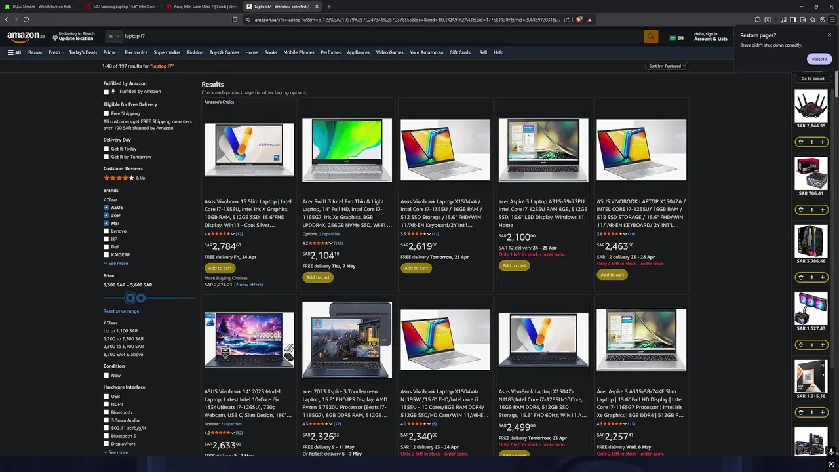
Task: Expand See more under Hardware Interface
Action: [x=116, y=452]
